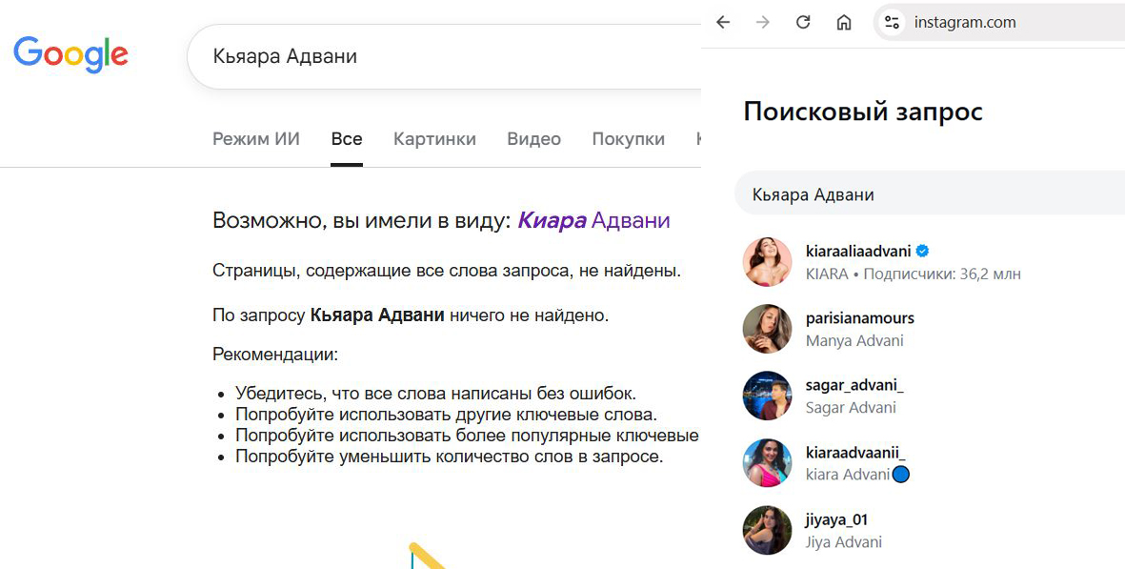Click the Google search box with Кьяра Адвани

coord(444,56)
